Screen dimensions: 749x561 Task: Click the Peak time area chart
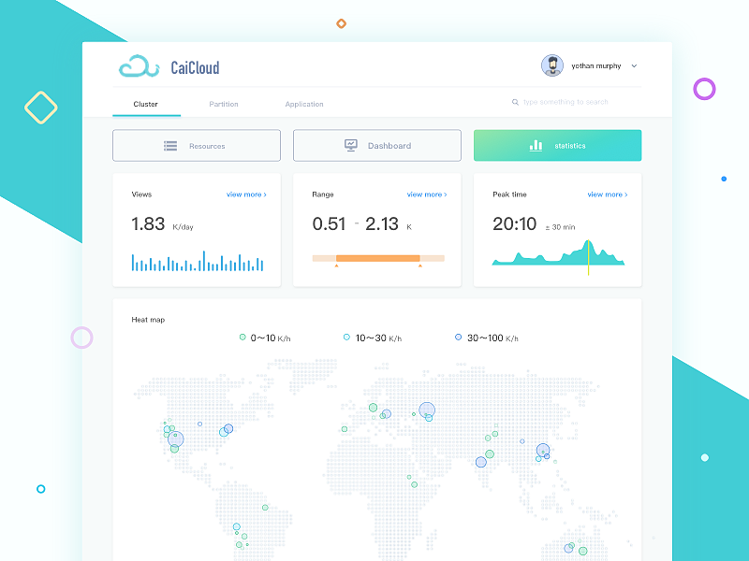558,252
